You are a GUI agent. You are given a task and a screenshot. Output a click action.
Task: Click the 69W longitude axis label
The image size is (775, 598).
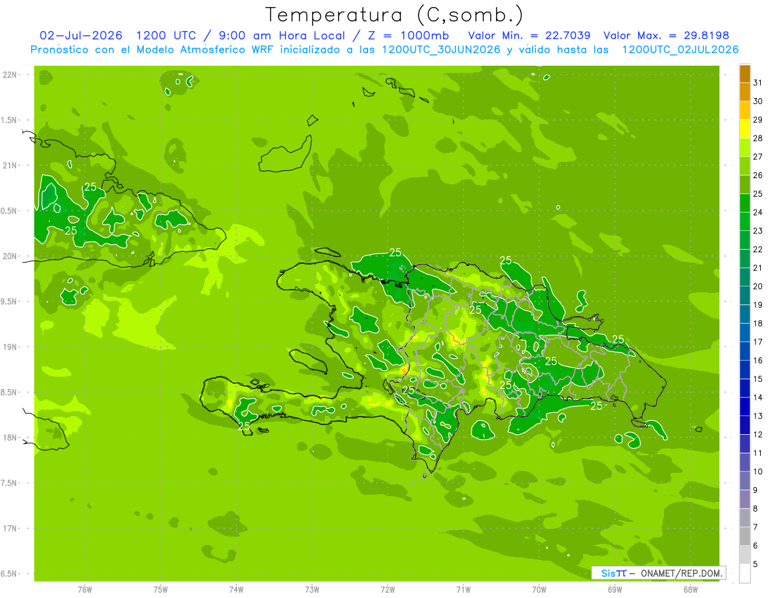coord(615,589)
